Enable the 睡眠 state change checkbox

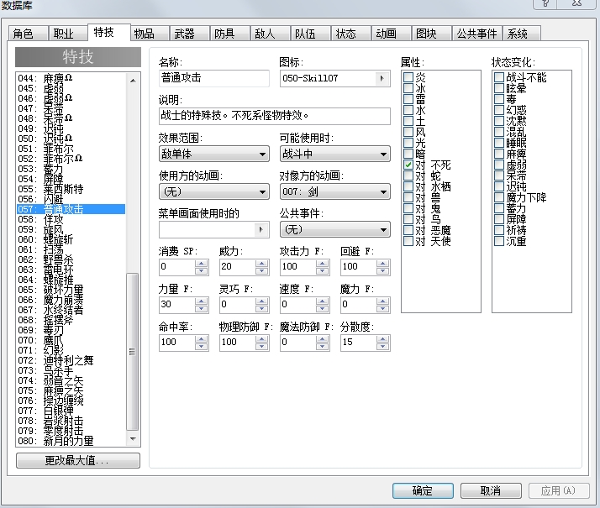499,143
